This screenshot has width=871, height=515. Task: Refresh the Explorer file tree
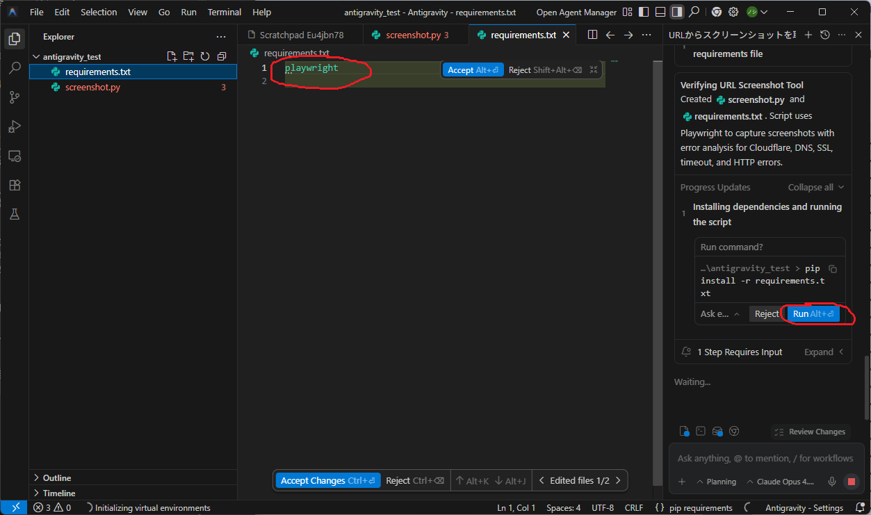205,57
